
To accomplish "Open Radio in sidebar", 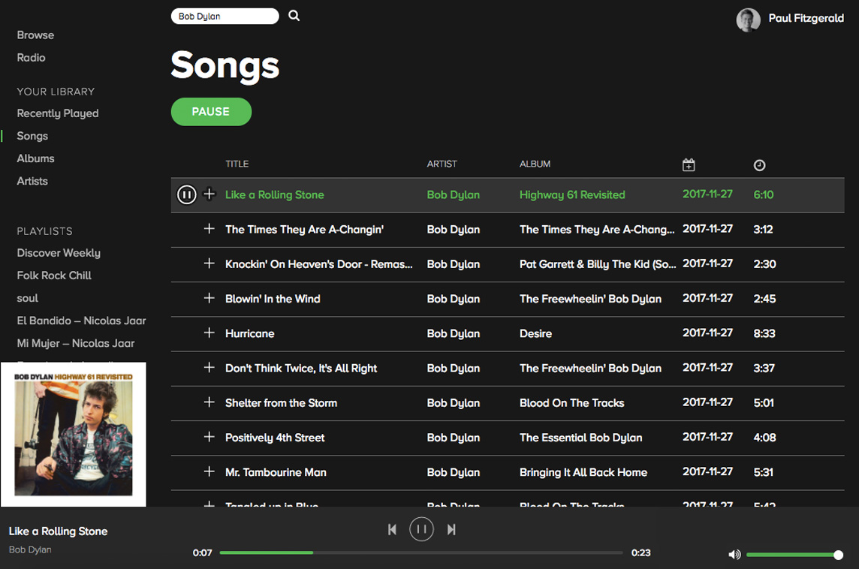I will pyautogui.click(x=32, y=58).
